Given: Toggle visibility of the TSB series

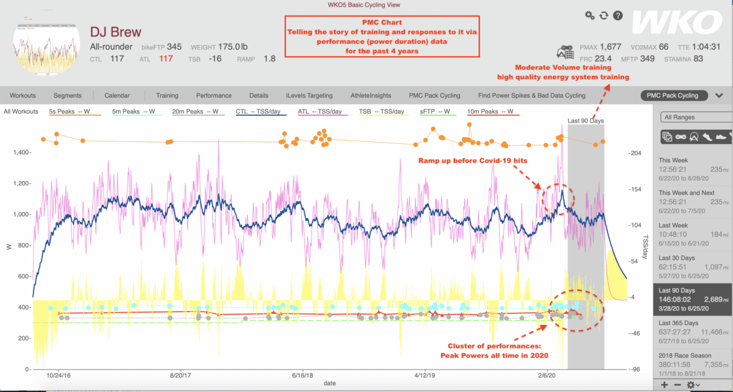Looking at the screenshot, I should [382, 112].
